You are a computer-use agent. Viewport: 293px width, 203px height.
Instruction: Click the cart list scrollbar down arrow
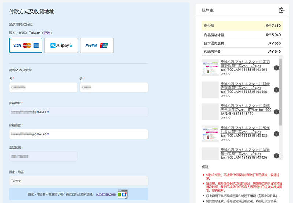281,158
